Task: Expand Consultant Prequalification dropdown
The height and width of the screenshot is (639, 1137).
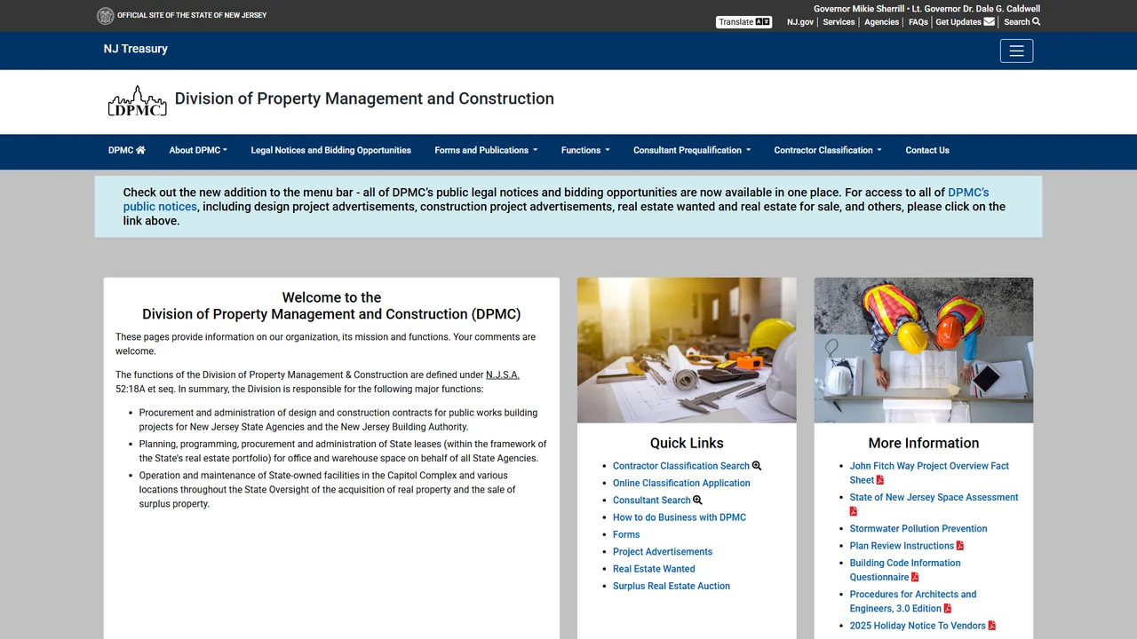Action: (692, 150)
